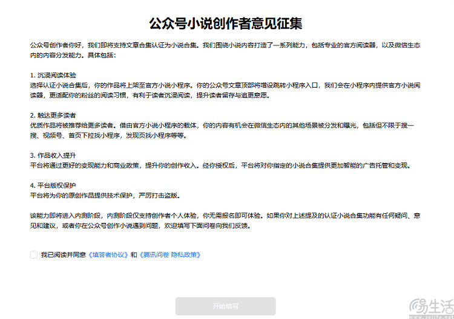Click the heading 4. 平台版权保护
This screenshot has width=454, height=319.
pyautogui.click(x=53, y=185)
